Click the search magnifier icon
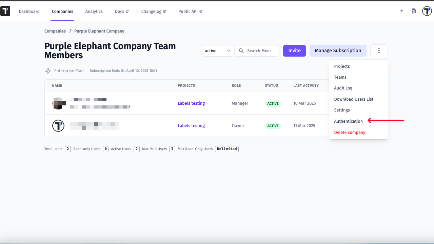 coord(241,51)
